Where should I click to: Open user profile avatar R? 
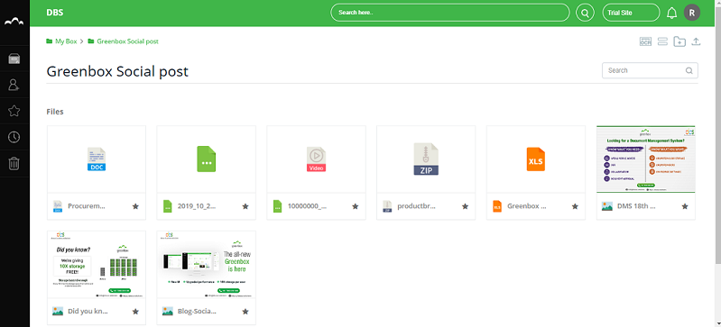(x=691, y=13)
